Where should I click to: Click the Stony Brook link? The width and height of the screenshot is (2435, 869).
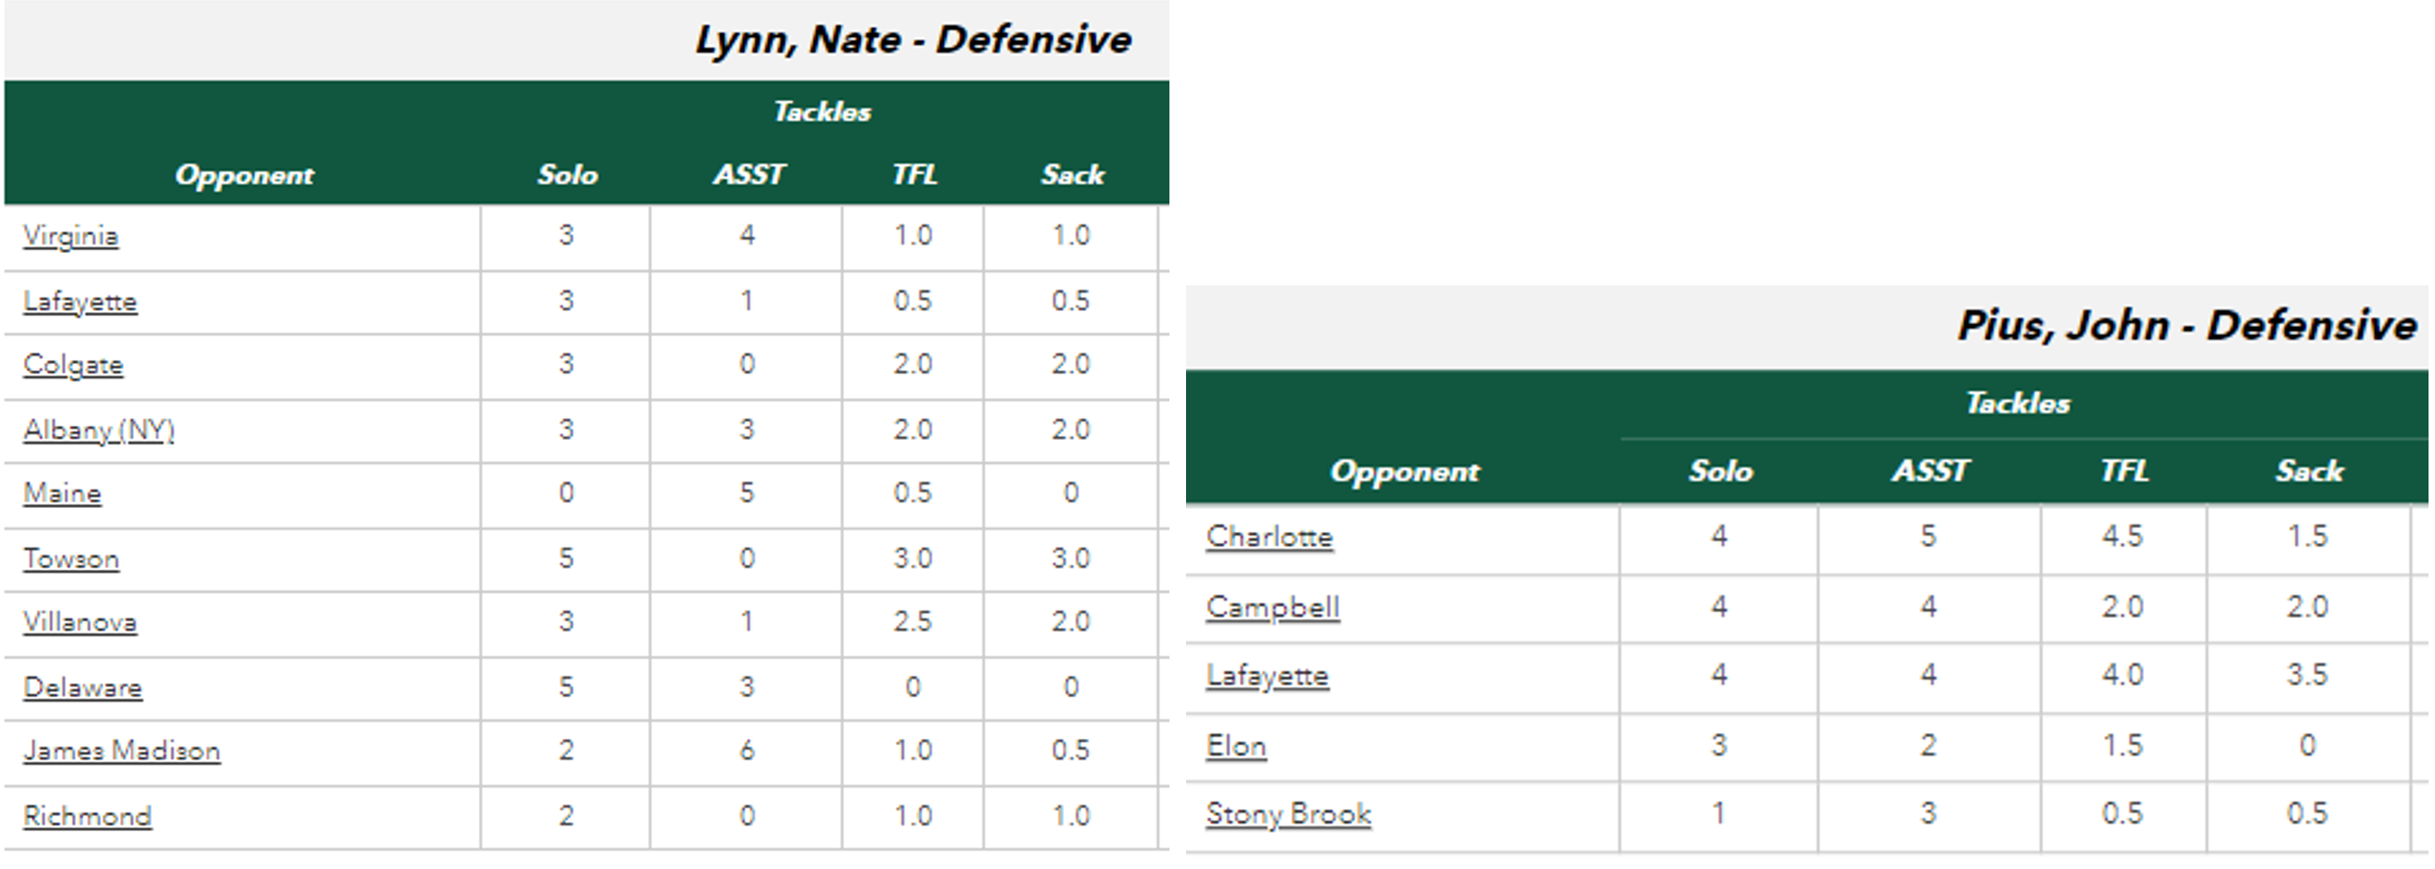1289,814
